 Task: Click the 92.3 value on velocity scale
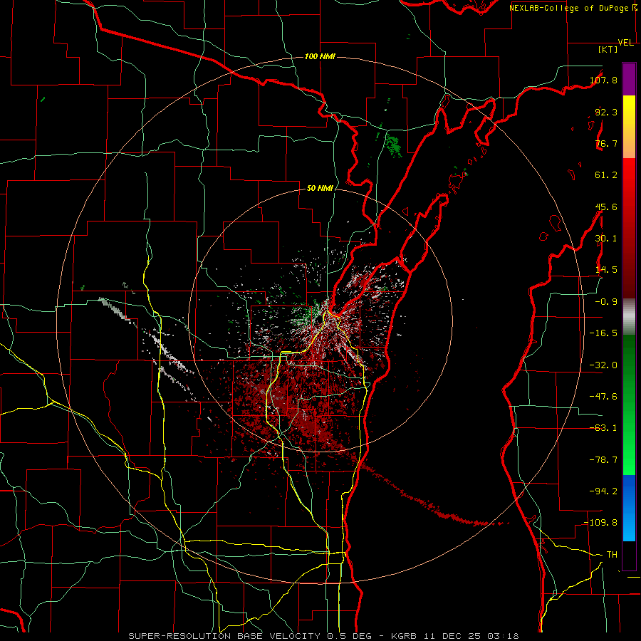point(606,112)
